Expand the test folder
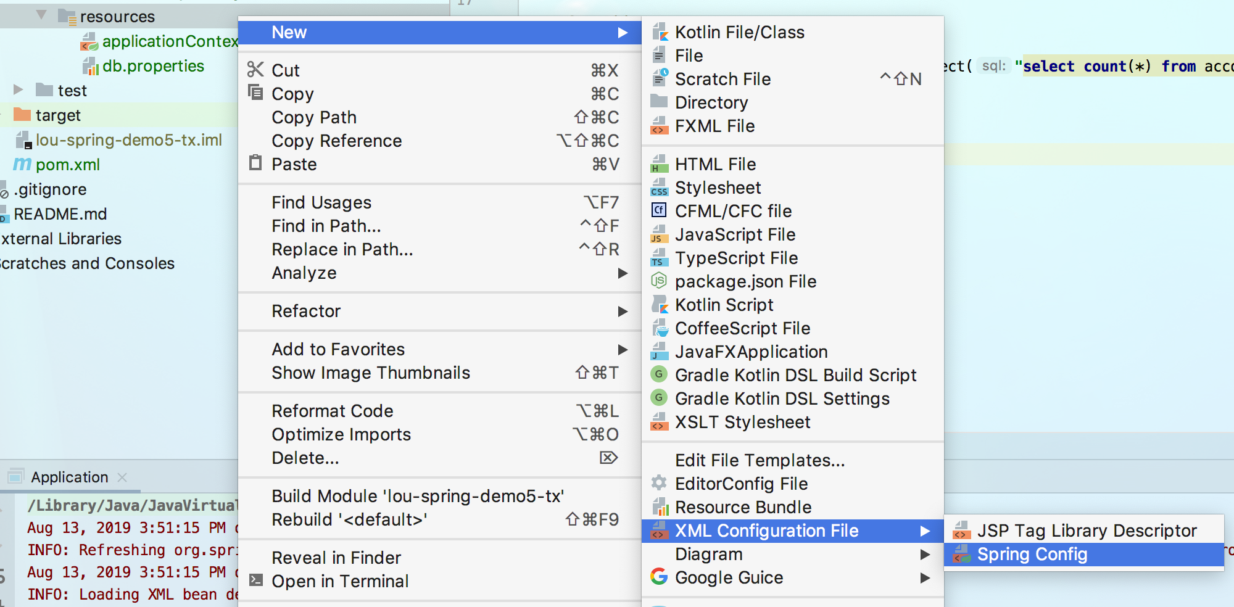The width and height of the screenshot is (1234, 607). tap(19, 90)
